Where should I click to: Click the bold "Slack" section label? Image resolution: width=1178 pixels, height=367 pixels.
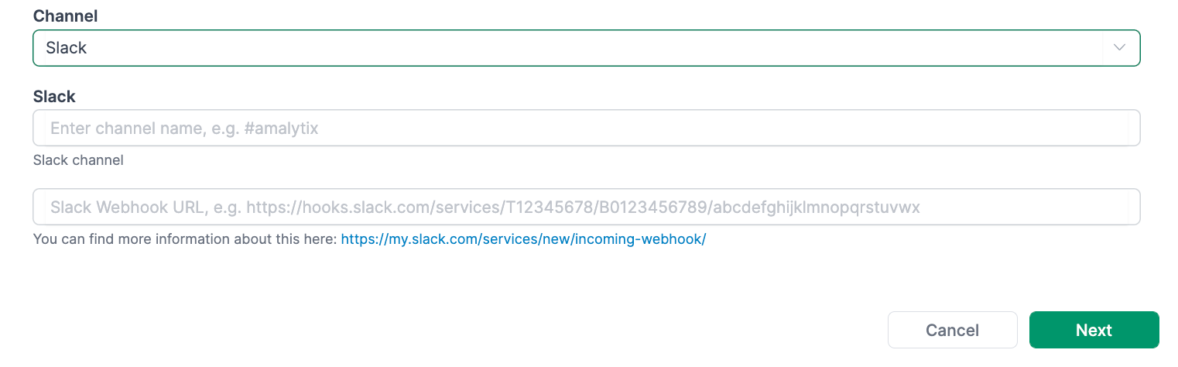(x=54, y=97)
